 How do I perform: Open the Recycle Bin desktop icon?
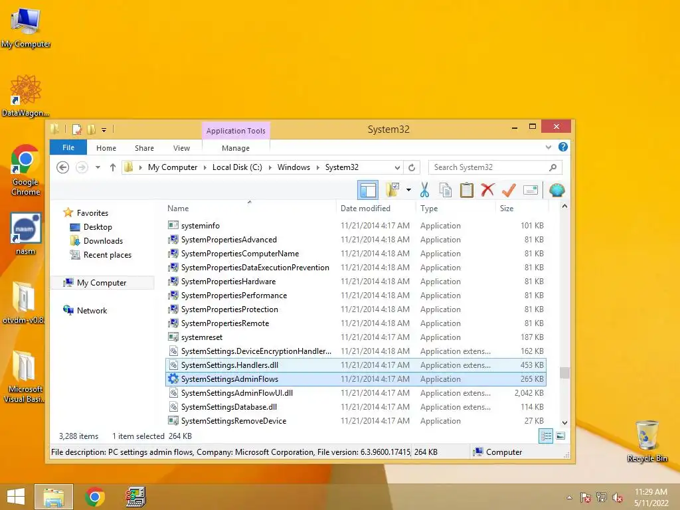[647, 441]
